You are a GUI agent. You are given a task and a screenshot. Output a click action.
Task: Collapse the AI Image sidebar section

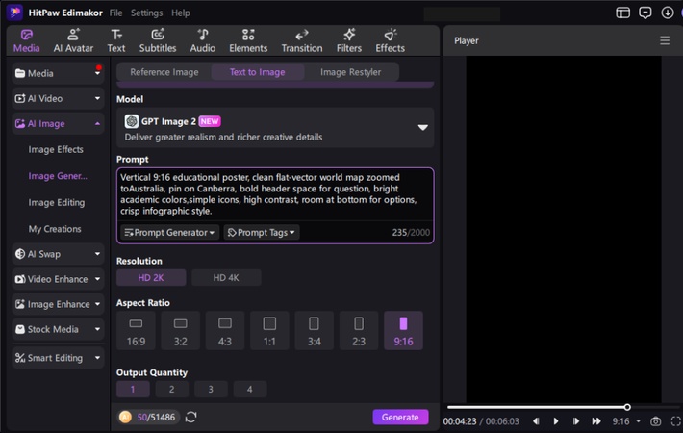pos(58,124)
